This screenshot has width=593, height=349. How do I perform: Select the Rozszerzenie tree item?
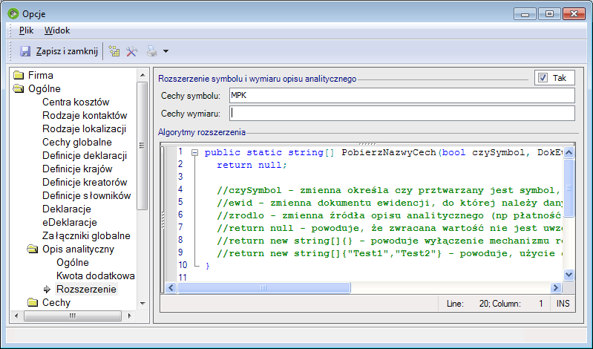point(86,289)
